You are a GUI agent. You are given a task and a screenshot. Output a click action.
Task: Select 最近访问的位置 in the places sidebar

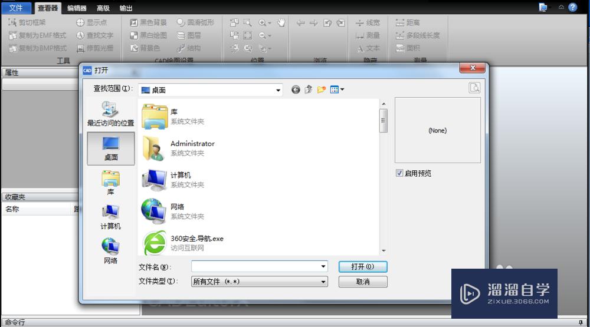pyautogui.click(x=111, y=114)
